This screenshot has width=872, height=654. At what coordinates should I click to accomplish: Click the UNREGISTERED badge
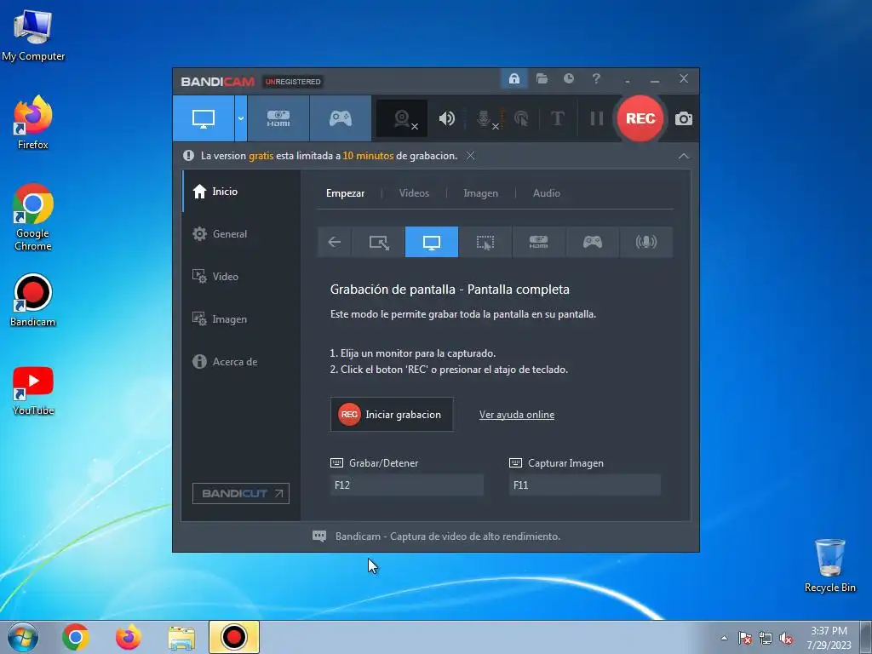click(293, 82)
